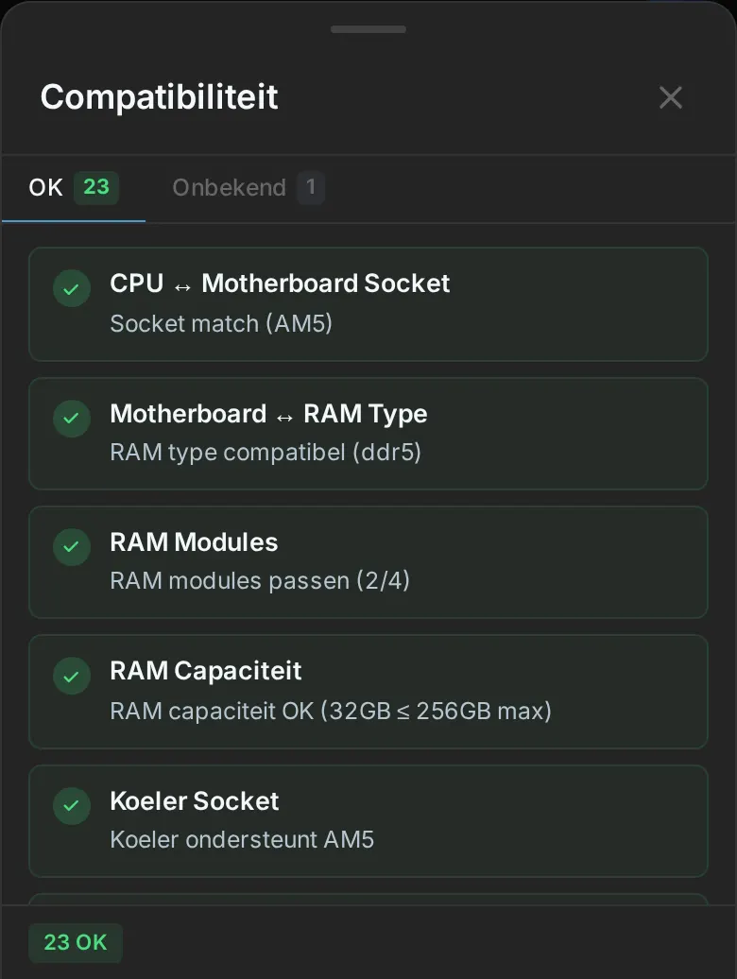Select the OK tab
The width and height of the screenshot is (737, 979).
coord(74,187)
